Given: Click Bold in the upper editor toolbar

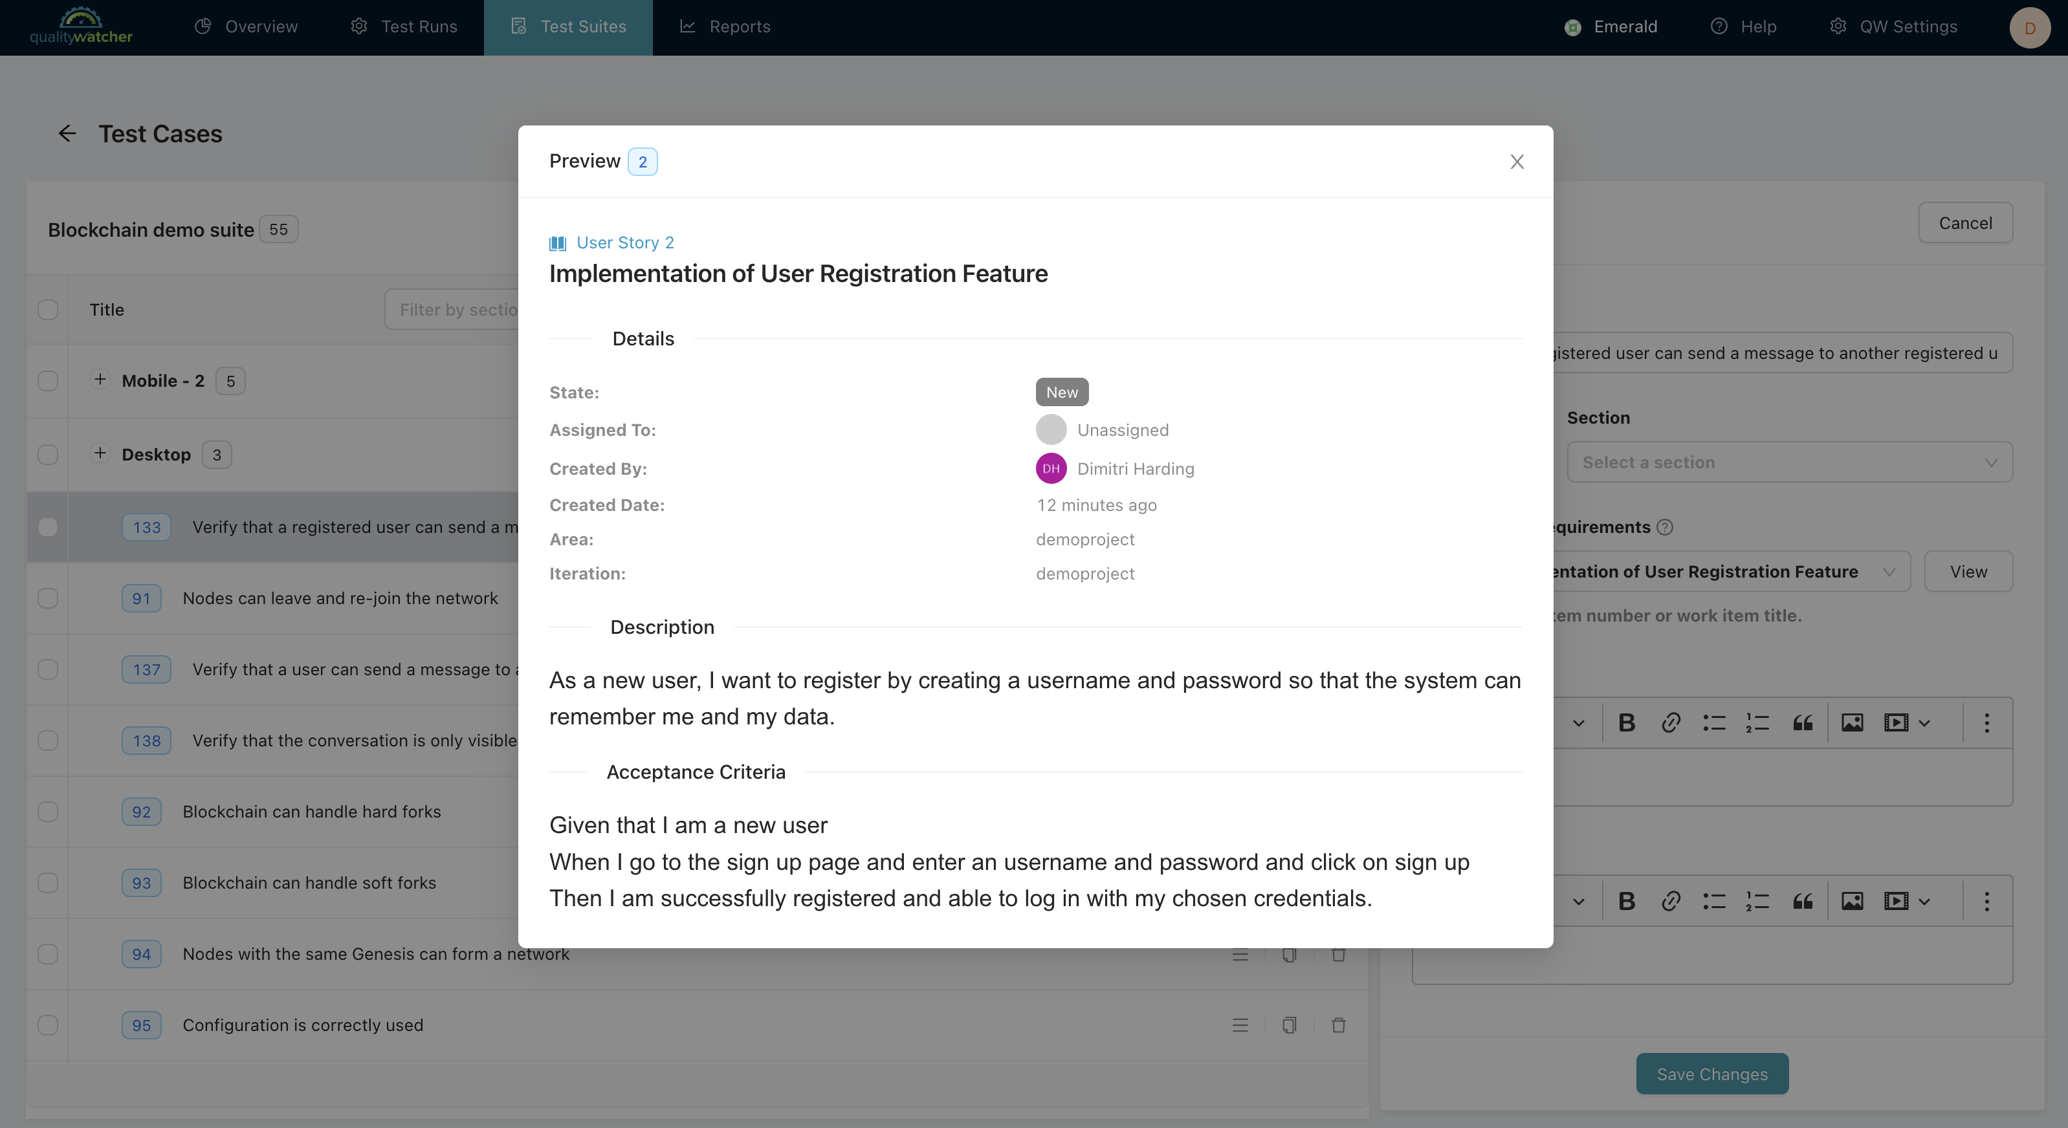Looking at the screenshot, I should point(1627,723).
